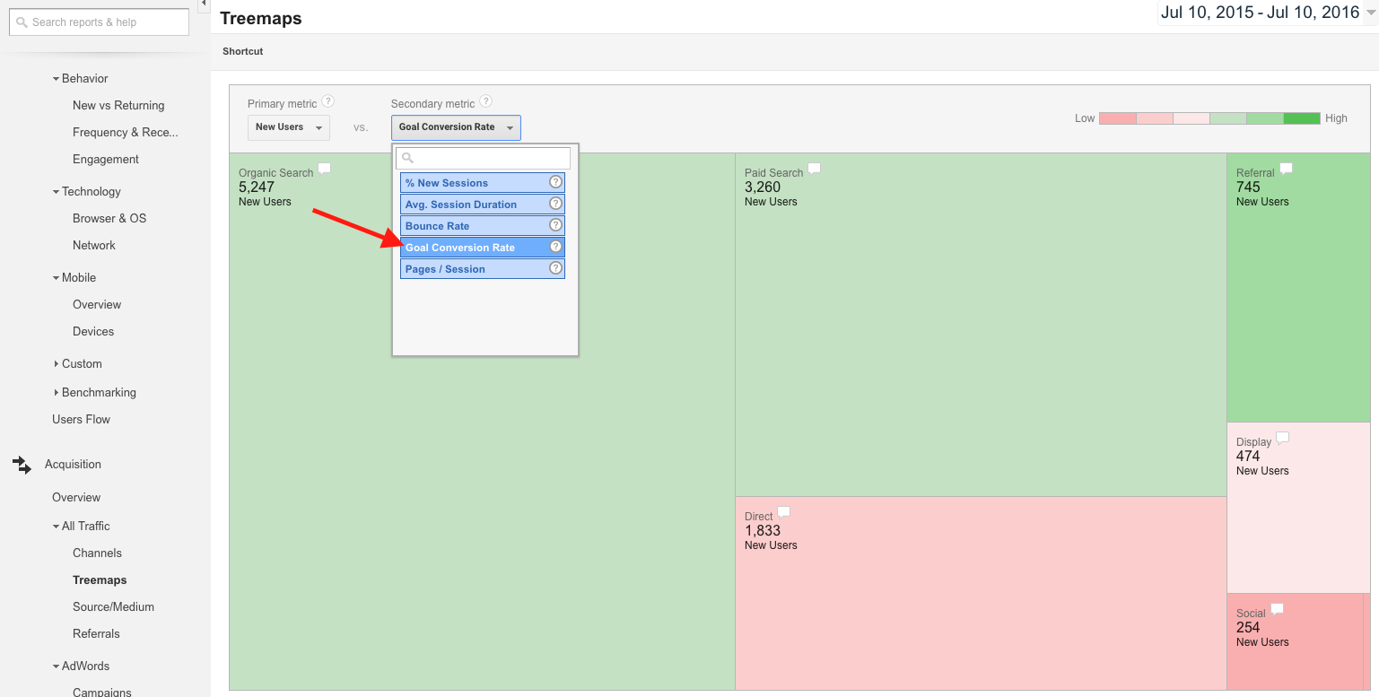
Task: Choose % New Sessions as secondary metric
Action: (x=447, y=183)
